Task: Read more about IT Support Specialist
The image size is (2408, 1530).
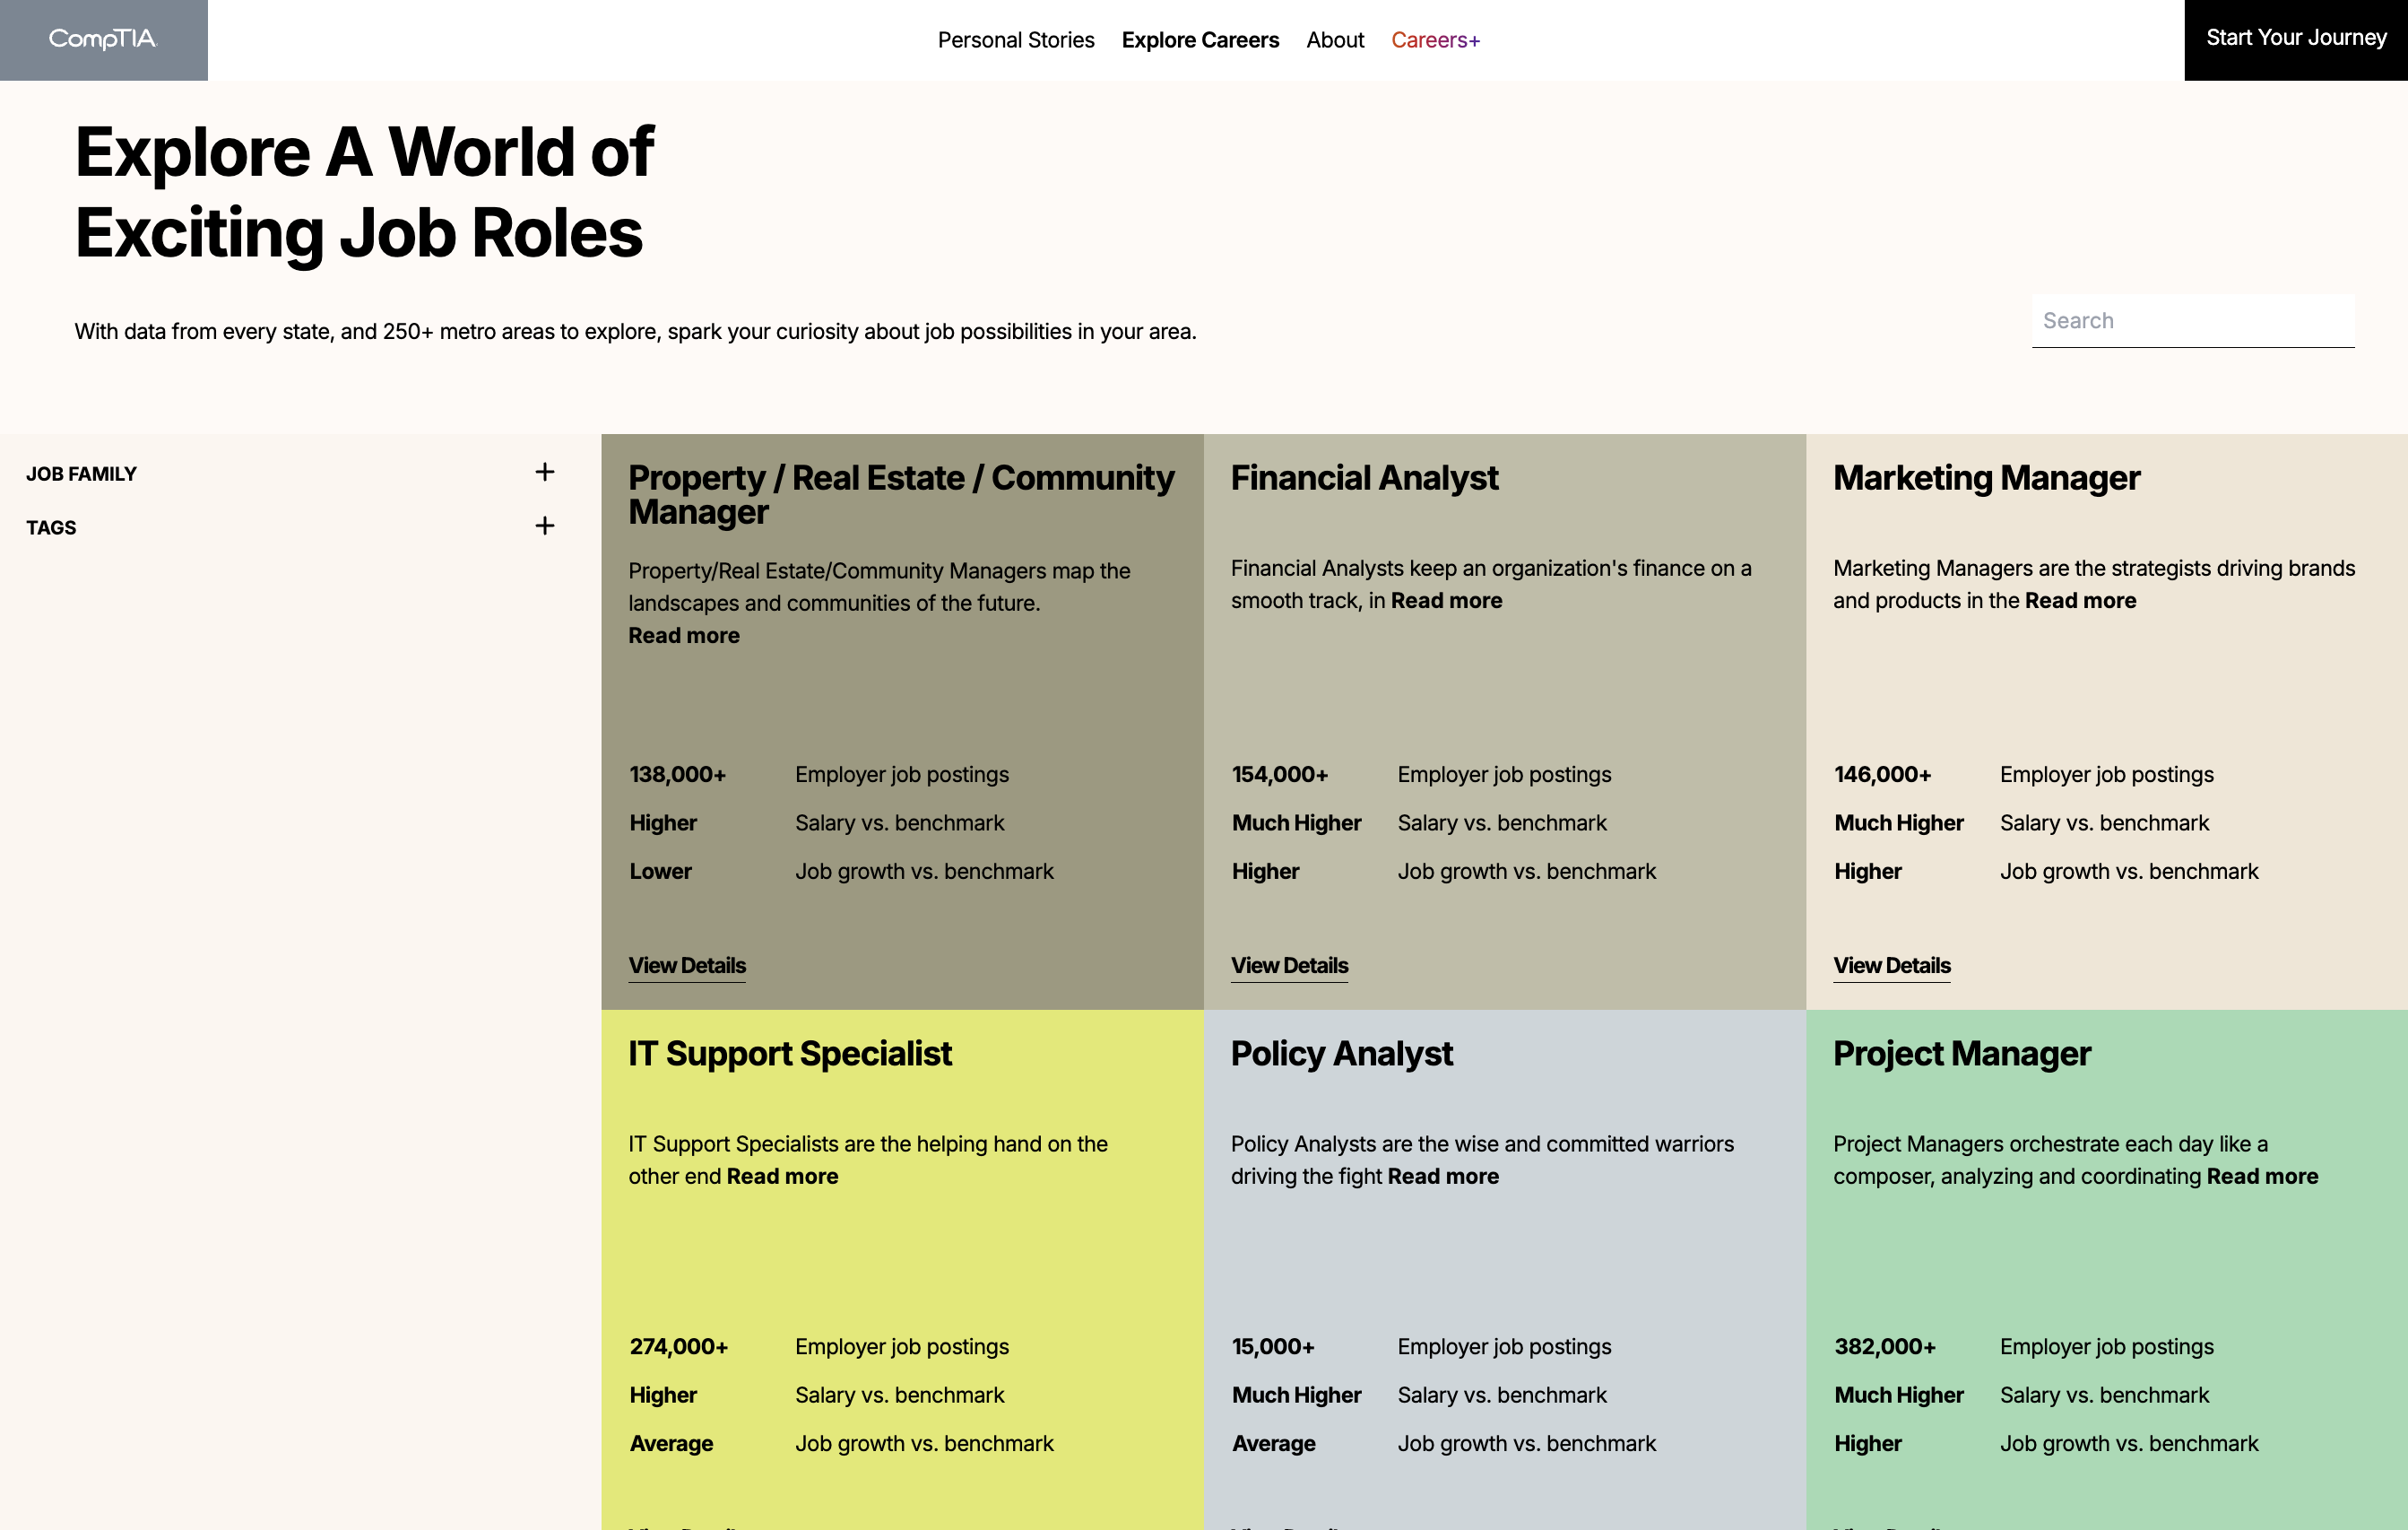Action: point(781,1177)
